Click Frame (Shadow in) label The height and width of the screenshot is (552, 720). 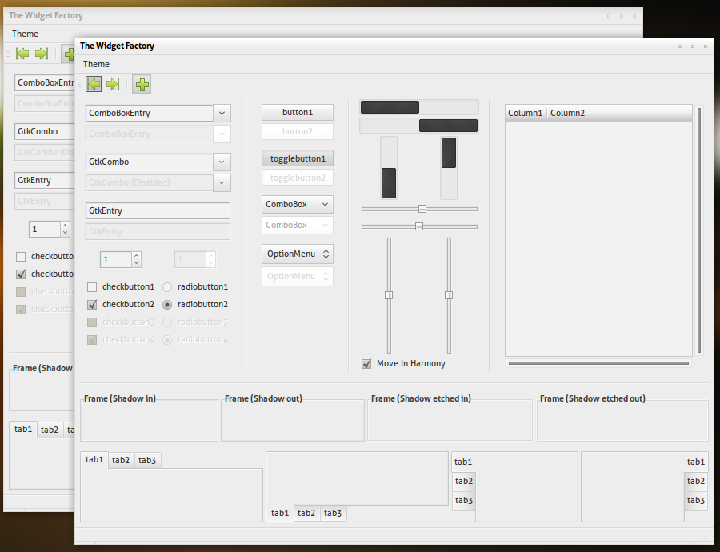(120, 398)
